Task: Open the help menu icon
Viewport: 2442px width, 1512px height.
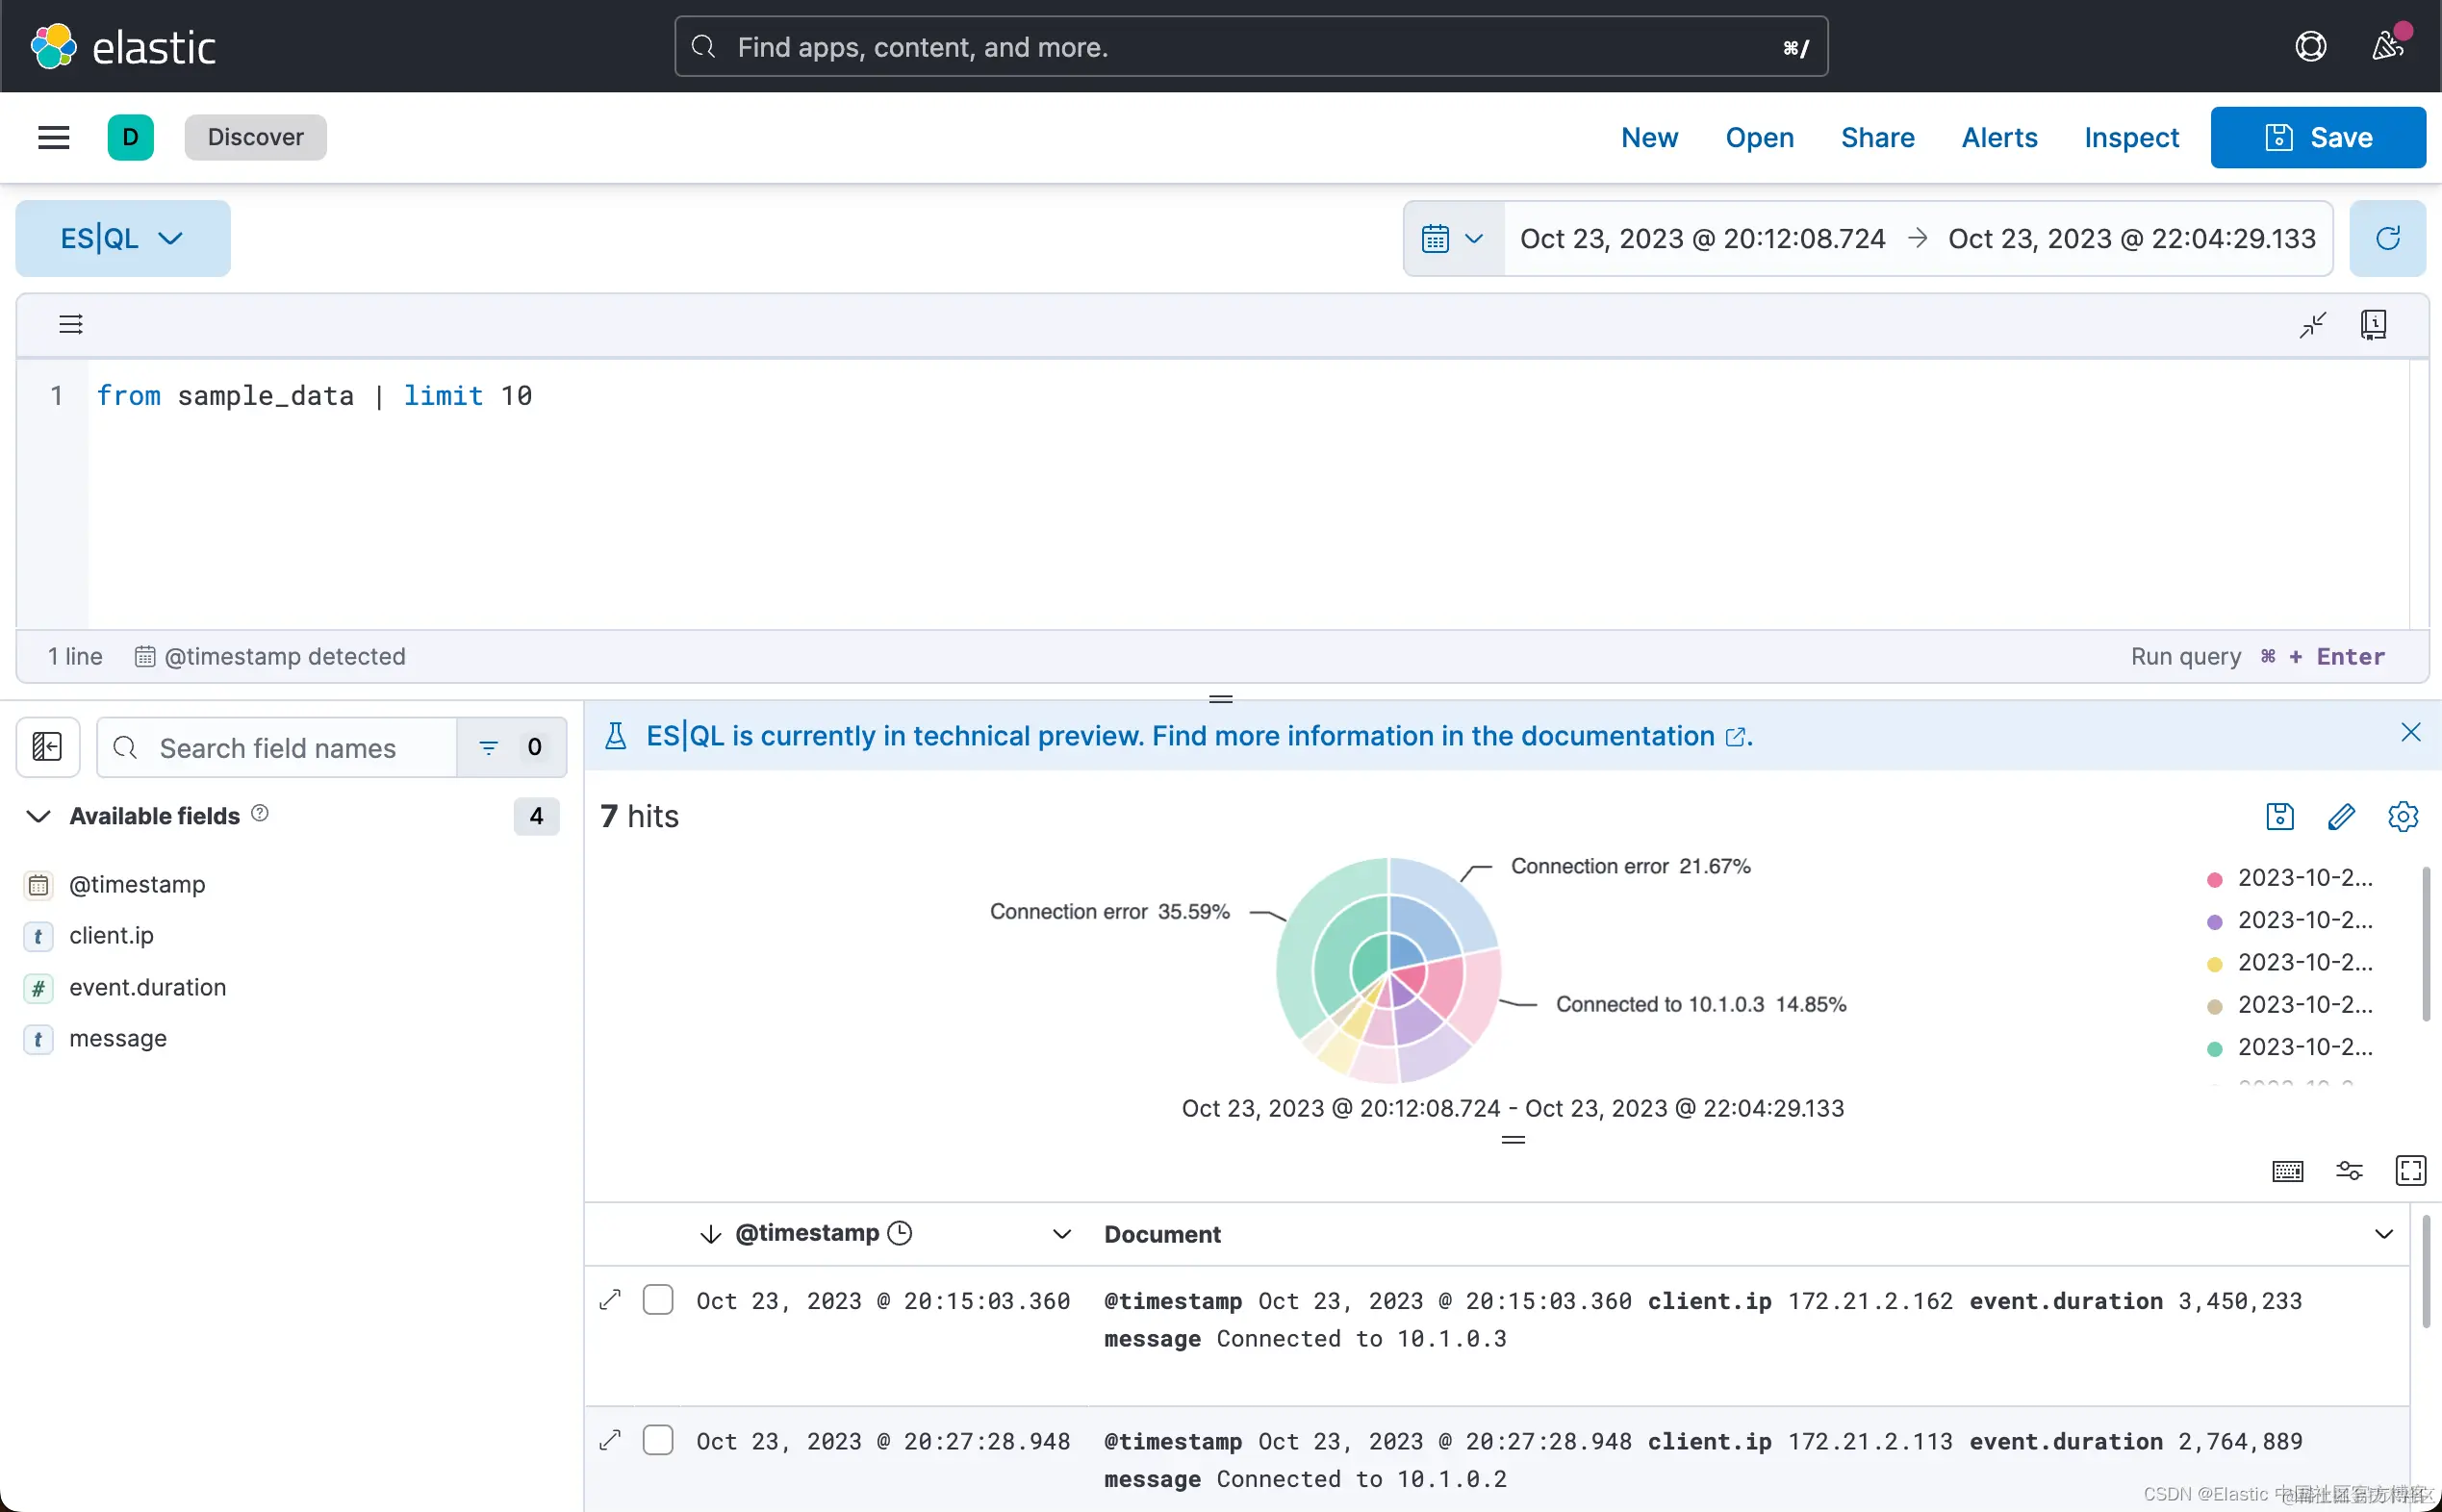Action: click(x=2310, y=47)
